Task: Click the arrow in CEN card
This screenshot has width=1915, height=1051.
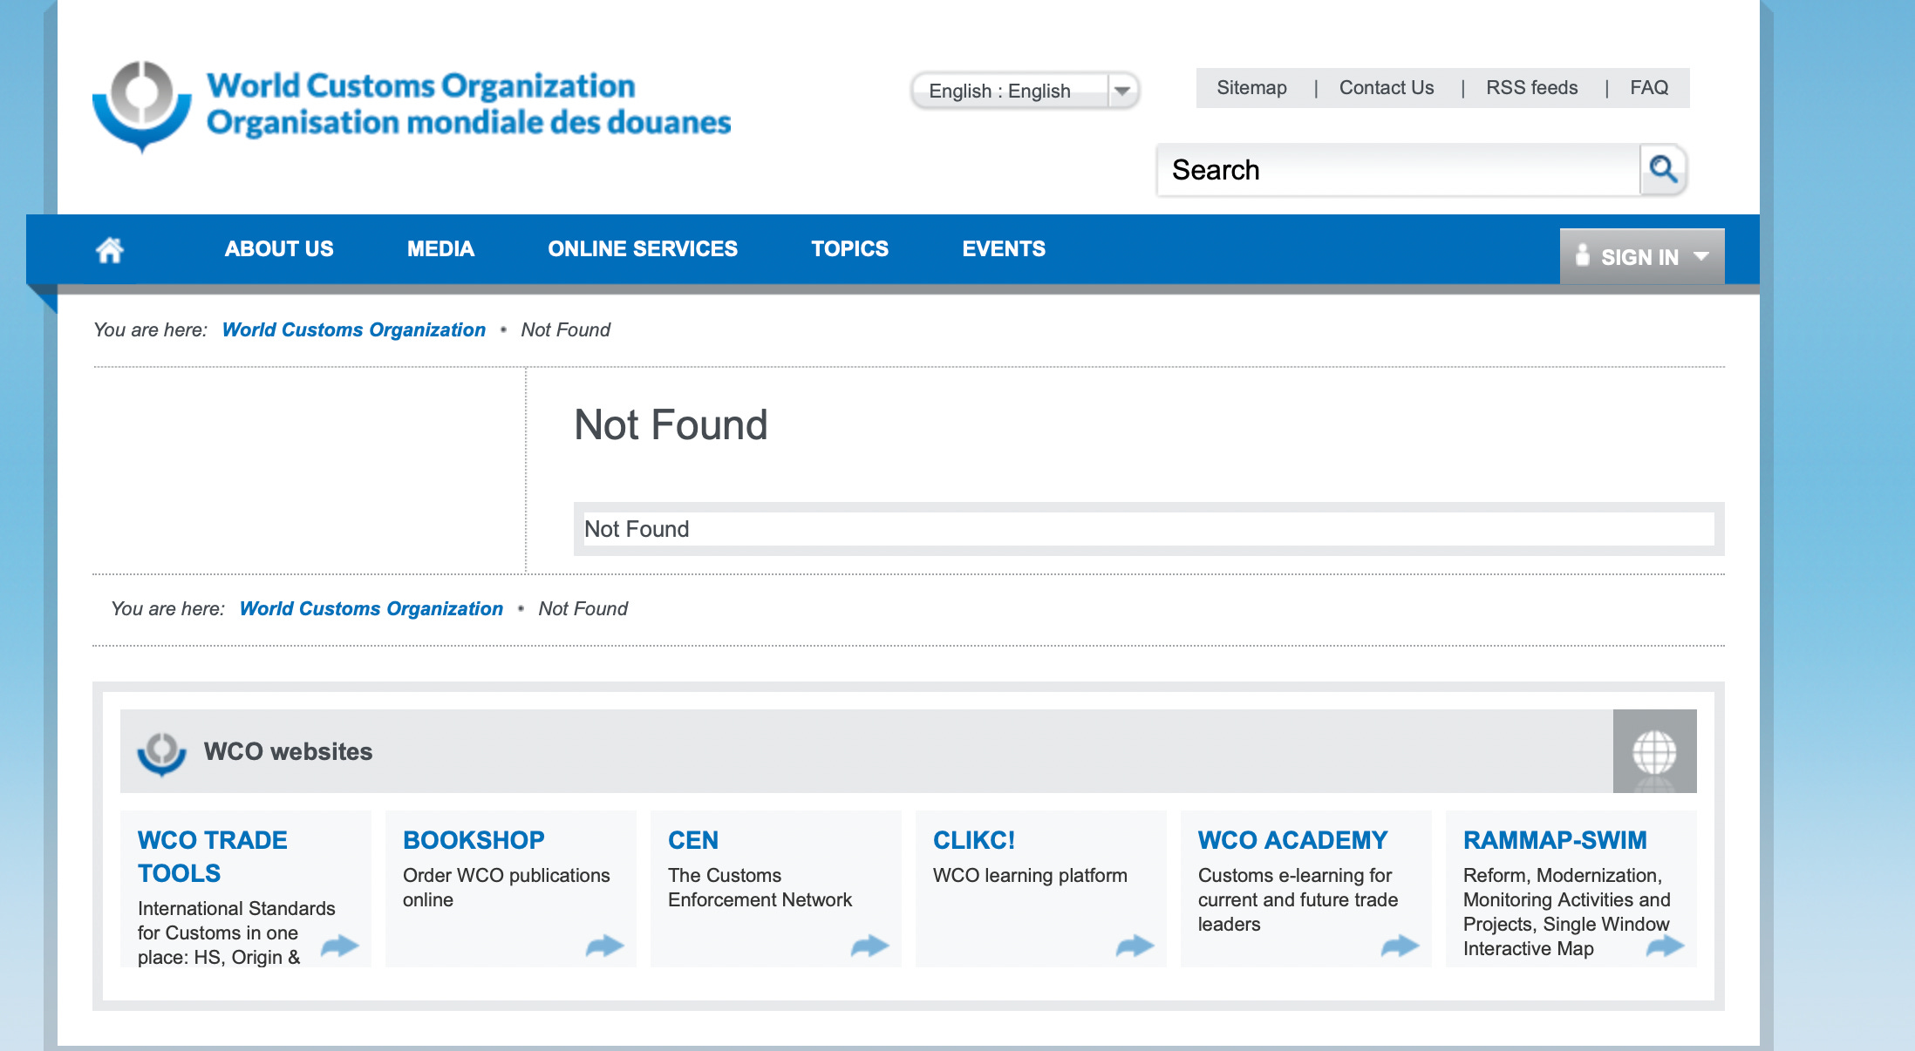Action: coord(870,946)
